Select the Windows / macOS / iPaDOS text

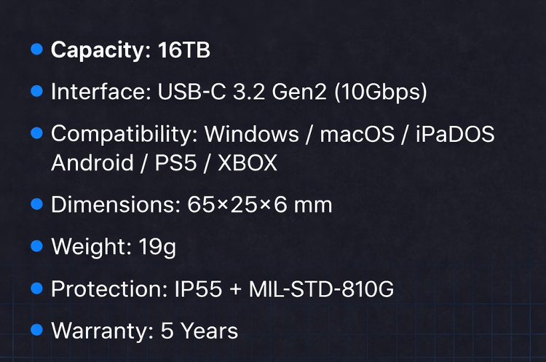point(349,134)
